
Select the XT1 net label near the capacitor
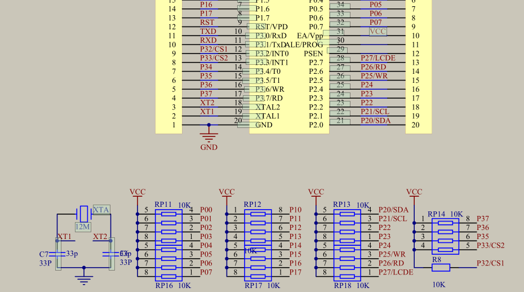click(64, 237)
